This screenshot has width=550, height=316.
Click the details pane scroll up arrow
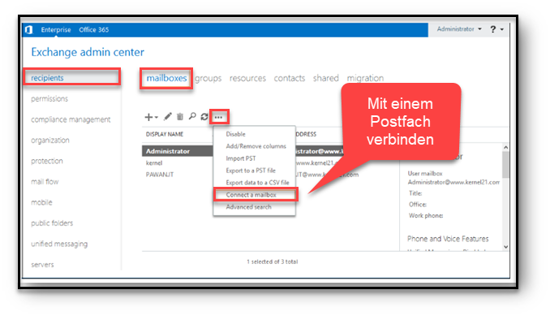(505, 148)
